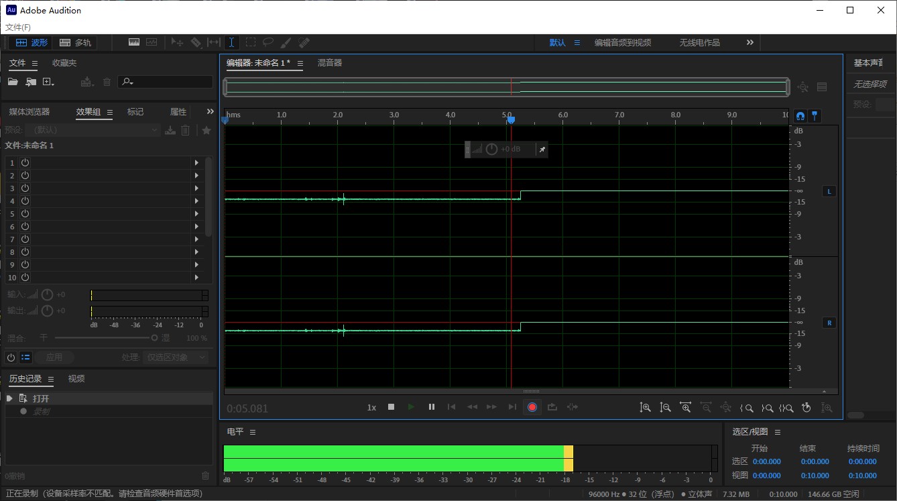Screen dimensions: 897x501
Task: Open effect list arrow for slot 2
Action: coord(196,176)
